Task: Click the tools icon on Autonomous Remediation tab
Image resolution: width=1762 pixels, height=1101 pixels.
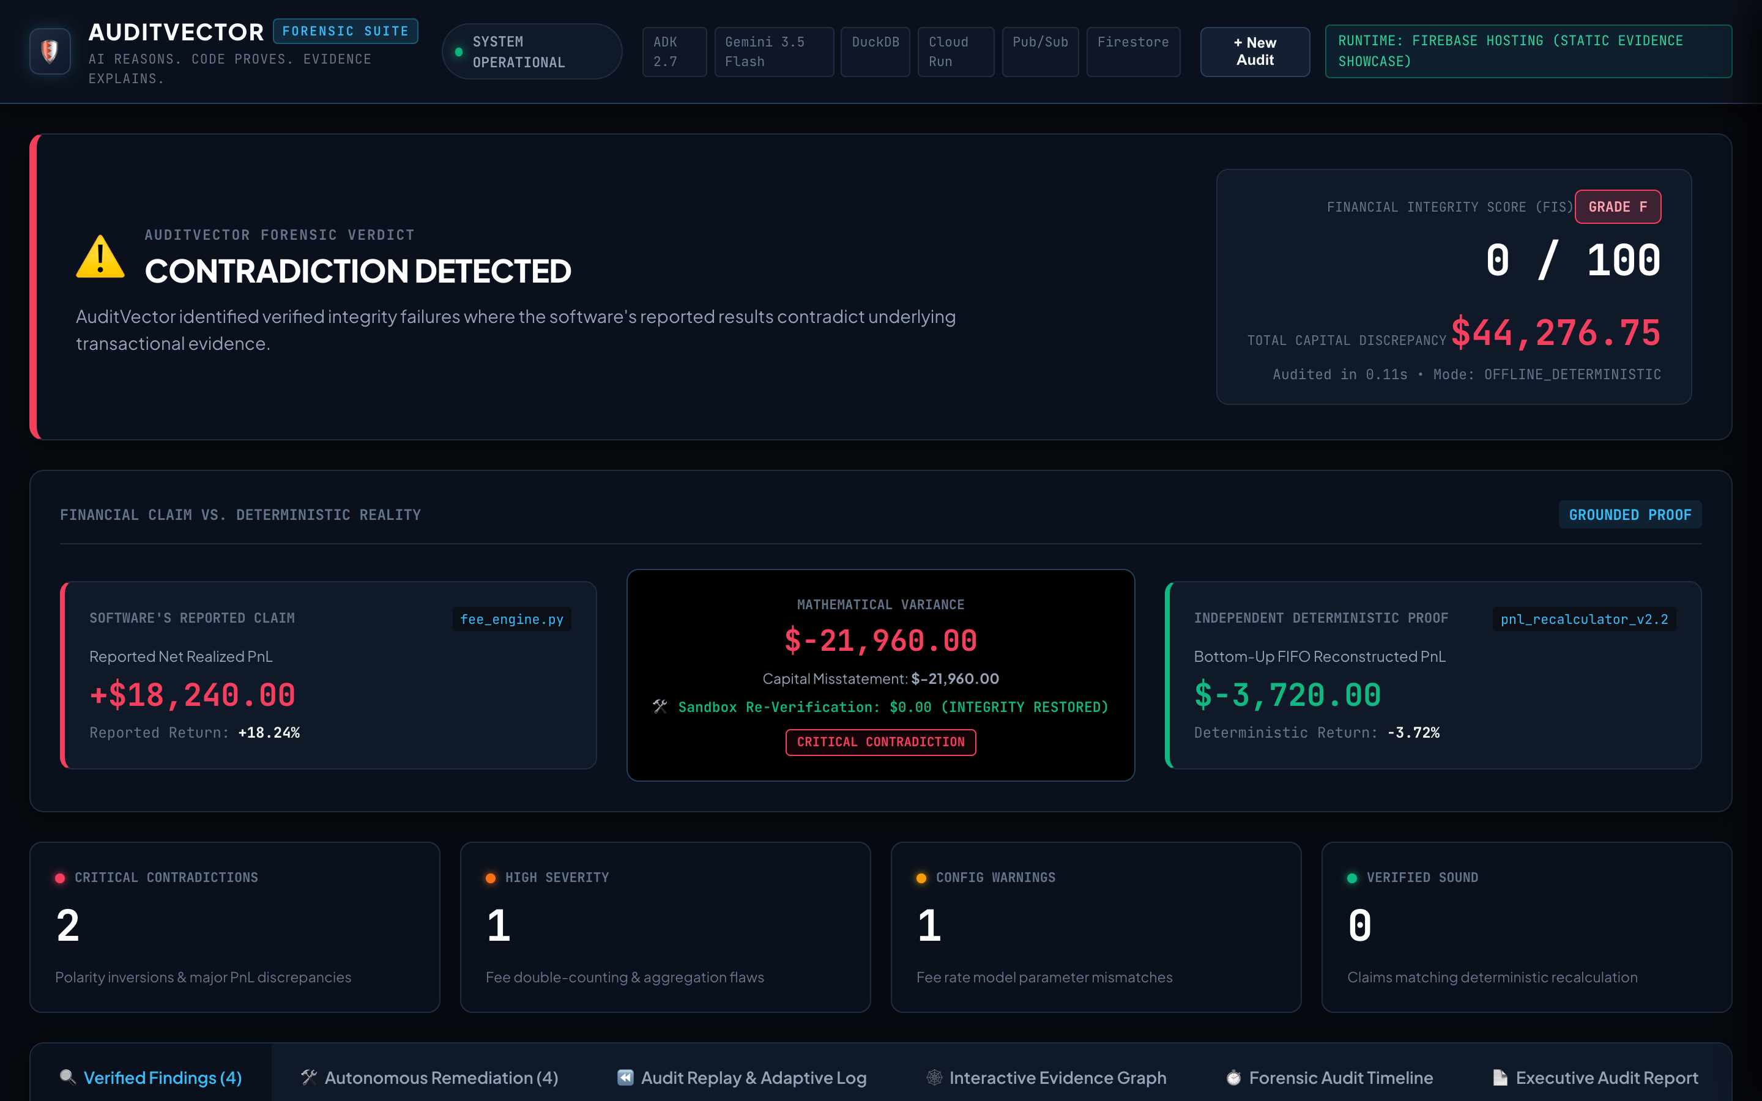Action: [310, 1077]
